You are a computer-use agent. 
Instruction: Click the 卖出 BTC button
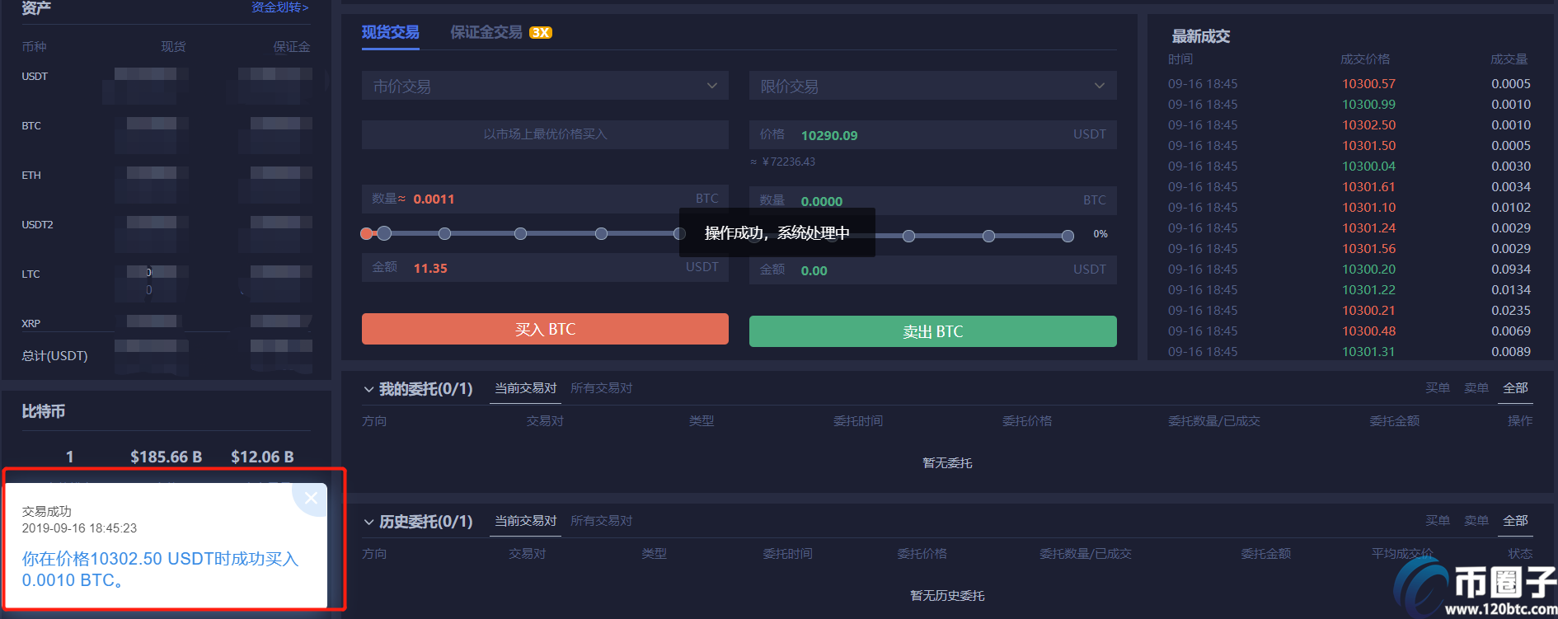pyautogui.click(x=933, y=331)
